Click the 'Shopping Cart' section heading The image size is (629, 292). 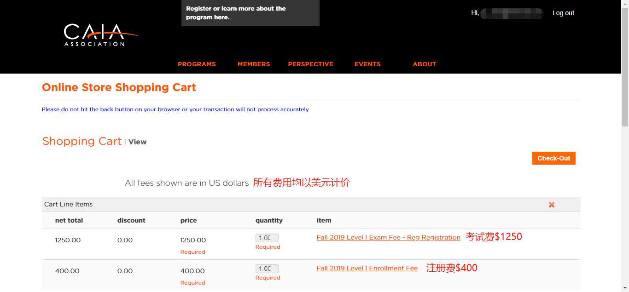[x=82, y=141]
